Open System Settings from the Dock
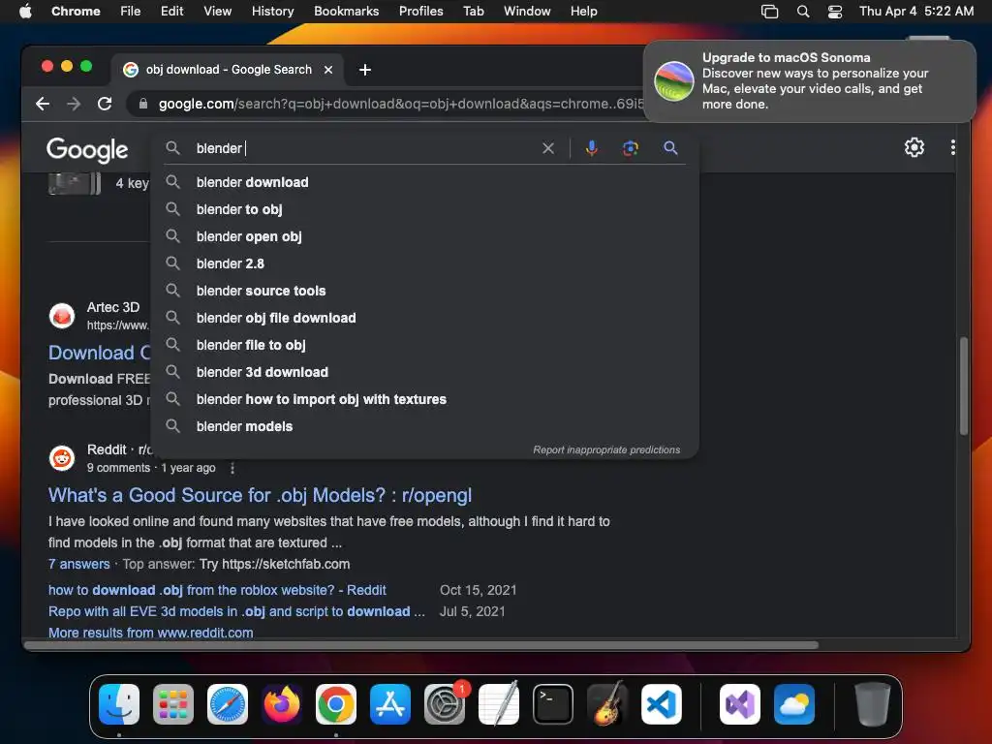The height and width of the screenshot is (744, 992). (444, 704)
